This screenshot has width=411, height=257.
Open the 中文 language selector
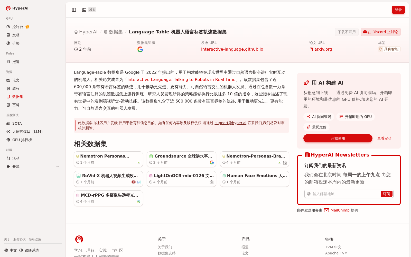11,250
